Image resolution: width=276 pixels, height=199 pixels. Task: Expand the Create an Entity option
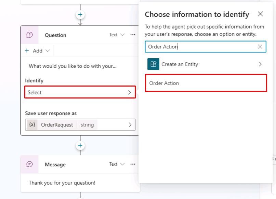pyautogui.click(x=260, y=64)
